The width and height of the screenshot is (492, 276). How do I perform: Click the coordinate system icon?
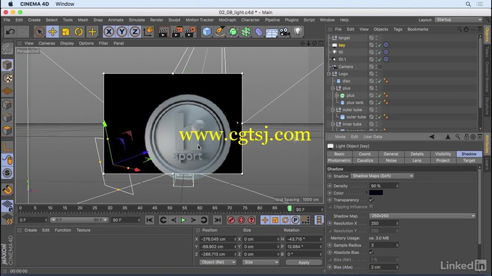pyautogui.click(x=148, y=32)
